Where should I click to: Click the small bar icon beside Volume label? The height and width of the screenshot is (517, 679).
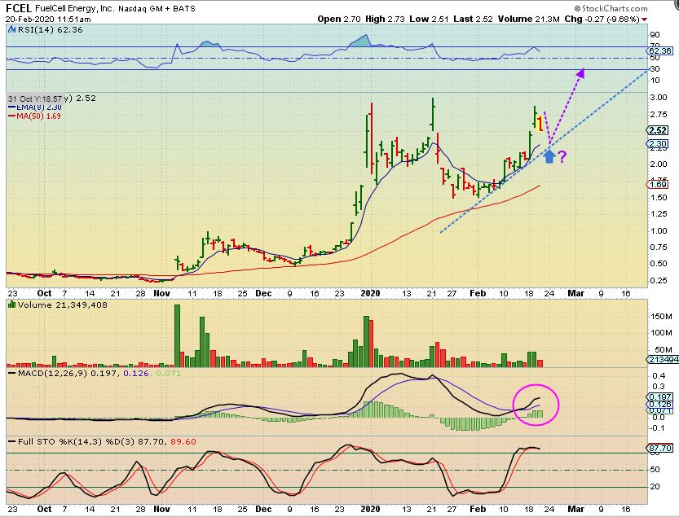tap(11, 305)
